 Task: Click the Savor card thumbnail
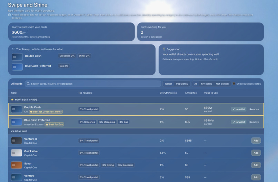tap(17, 165)
